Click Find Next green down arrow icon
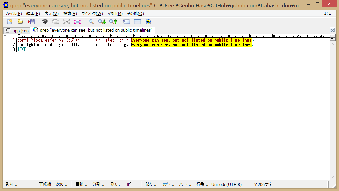339x191 pixels. pos(102,22)
